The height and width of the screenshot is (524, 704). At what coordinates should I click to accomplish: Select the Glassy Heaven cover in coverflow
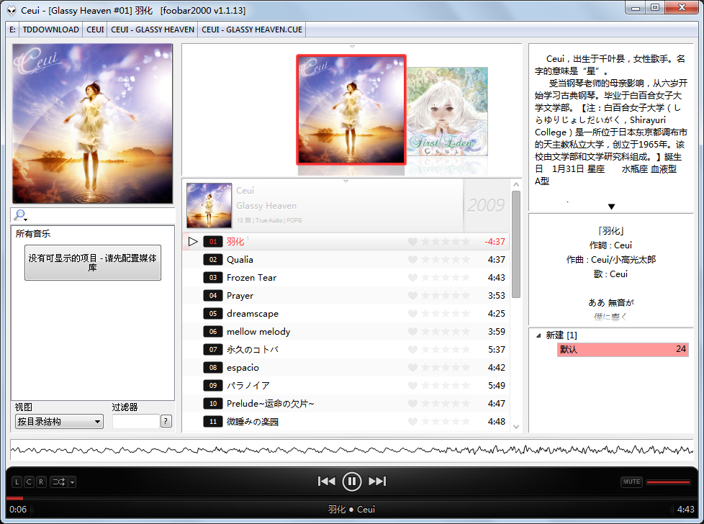tap(351, 110)
